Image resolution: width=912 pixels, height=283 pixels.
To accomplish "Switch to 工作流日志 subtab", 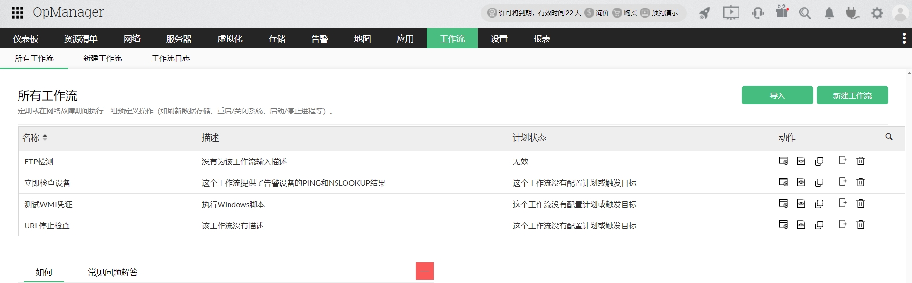I will [171, 58].
